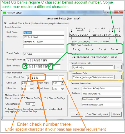Toggle Use Blank Check Stock checkbox
This screenshot has height=134, width=125.
click(x=5, y=23)
